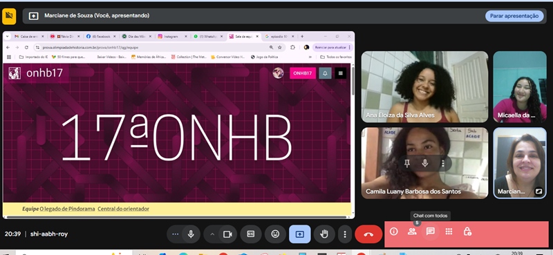Expand video options arrow beside camera
Image resolution: width=553 pixels, height=255 pixels.
[212, 234]
